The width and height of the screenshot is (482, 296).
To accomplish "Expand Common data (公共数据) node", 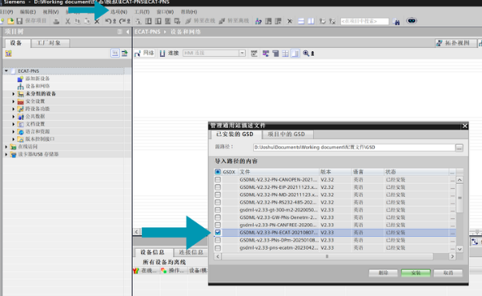I will (x=14, y=116).
